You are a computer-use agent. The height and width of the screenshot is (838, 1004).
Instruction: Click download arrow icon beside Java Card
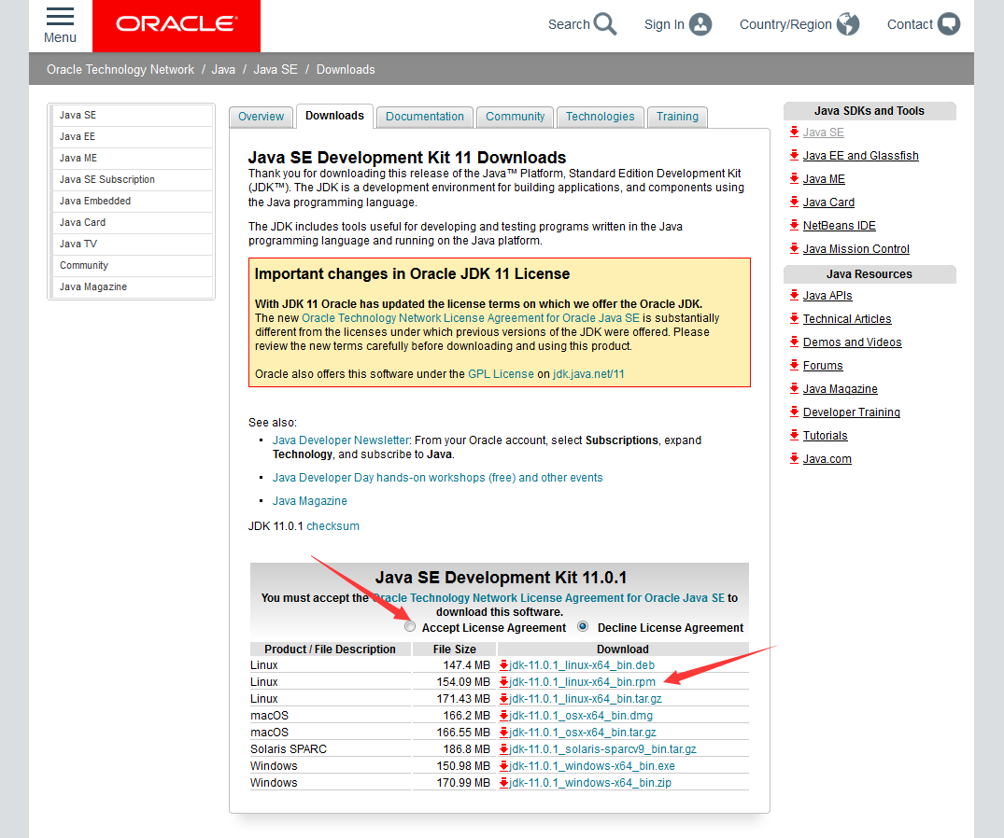pos(794,202)
